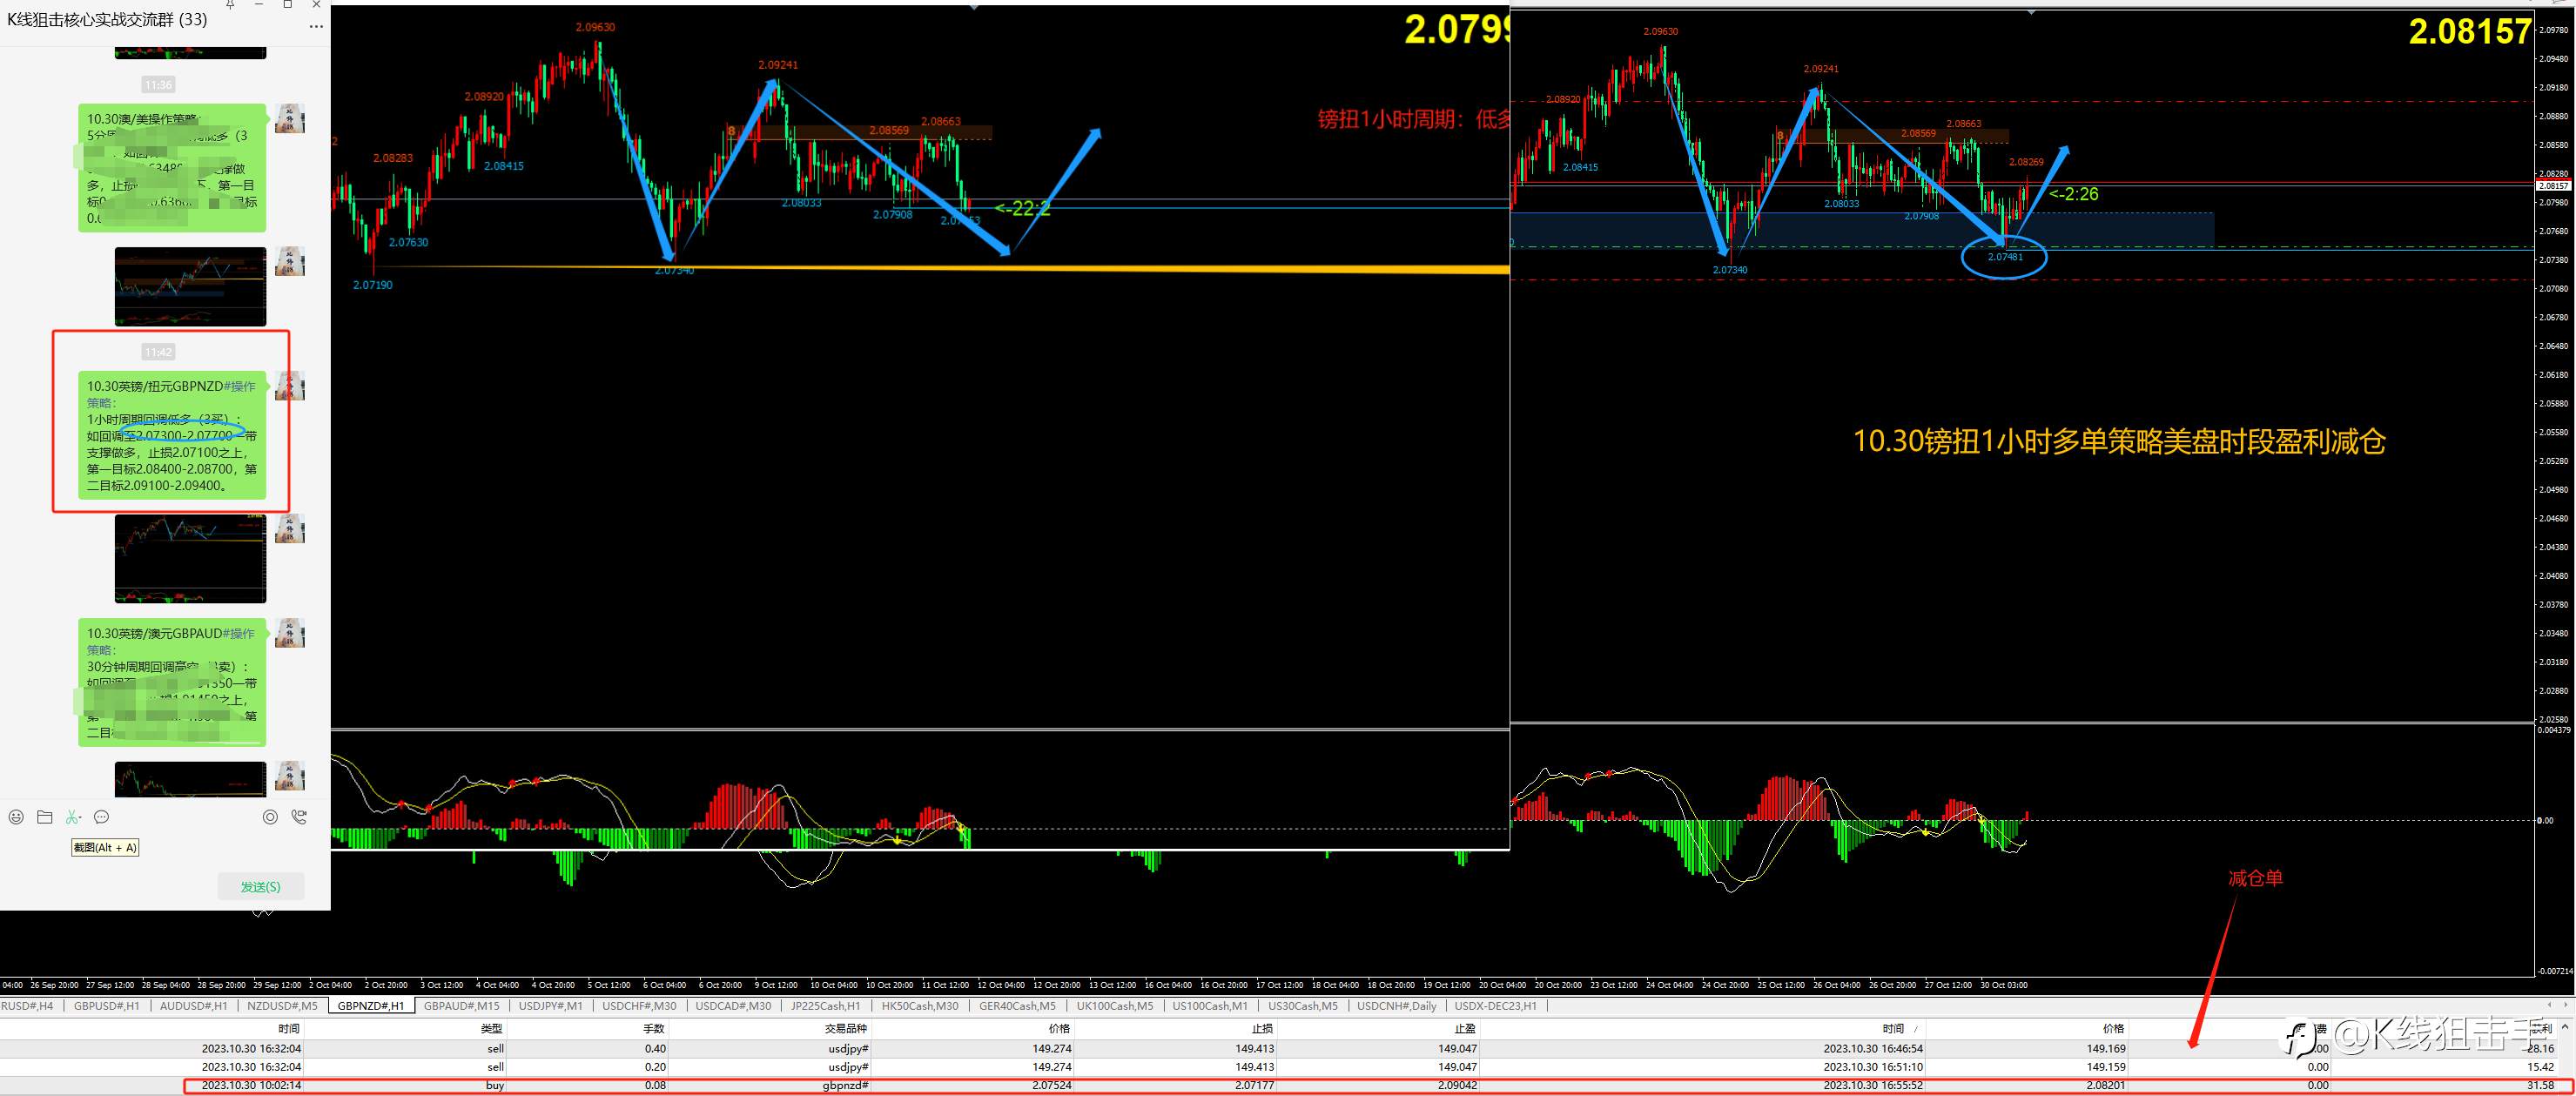Open the chart thumbnail under the GBPNZD message
Viewport: 2576px width, 1096px height.
190,559
